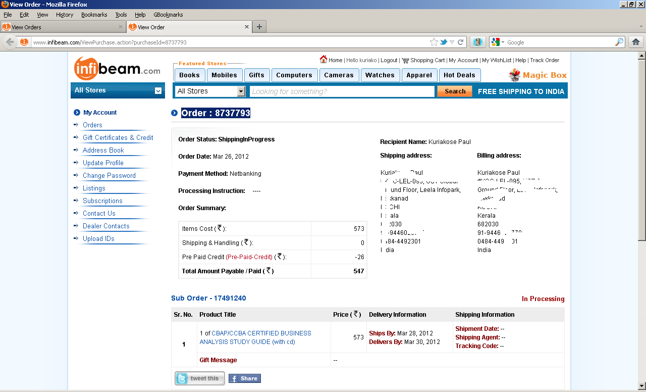Viewport: 646px width, 392px height.
Task: Click the My Account bullet icon in sidebar
Action: (77, 113)
